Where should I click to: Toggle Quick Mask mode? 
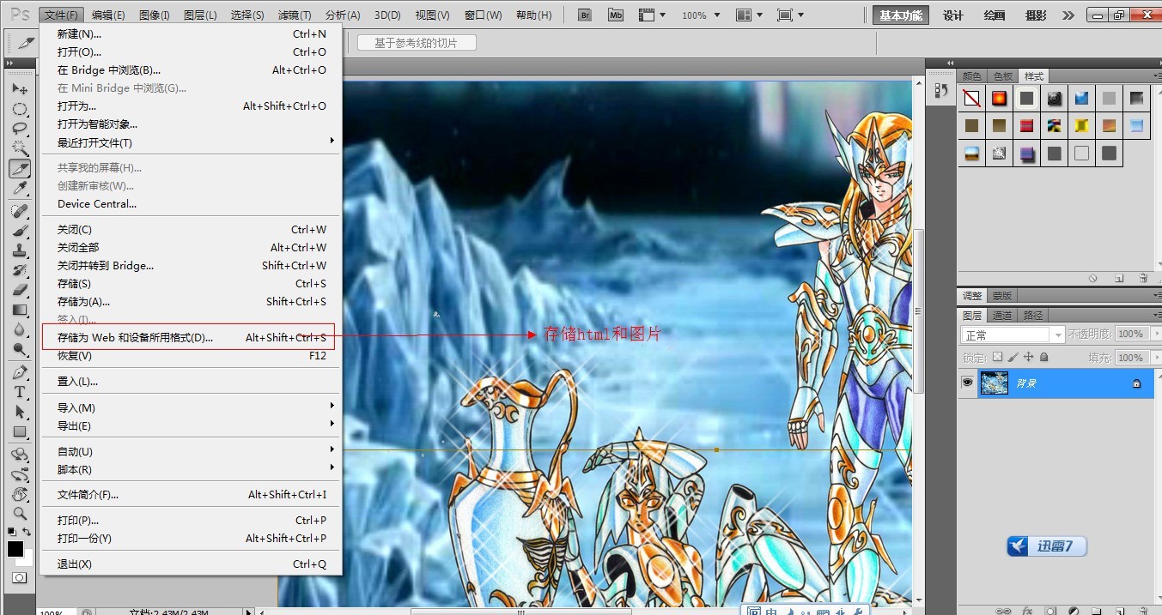click(19, 578)
